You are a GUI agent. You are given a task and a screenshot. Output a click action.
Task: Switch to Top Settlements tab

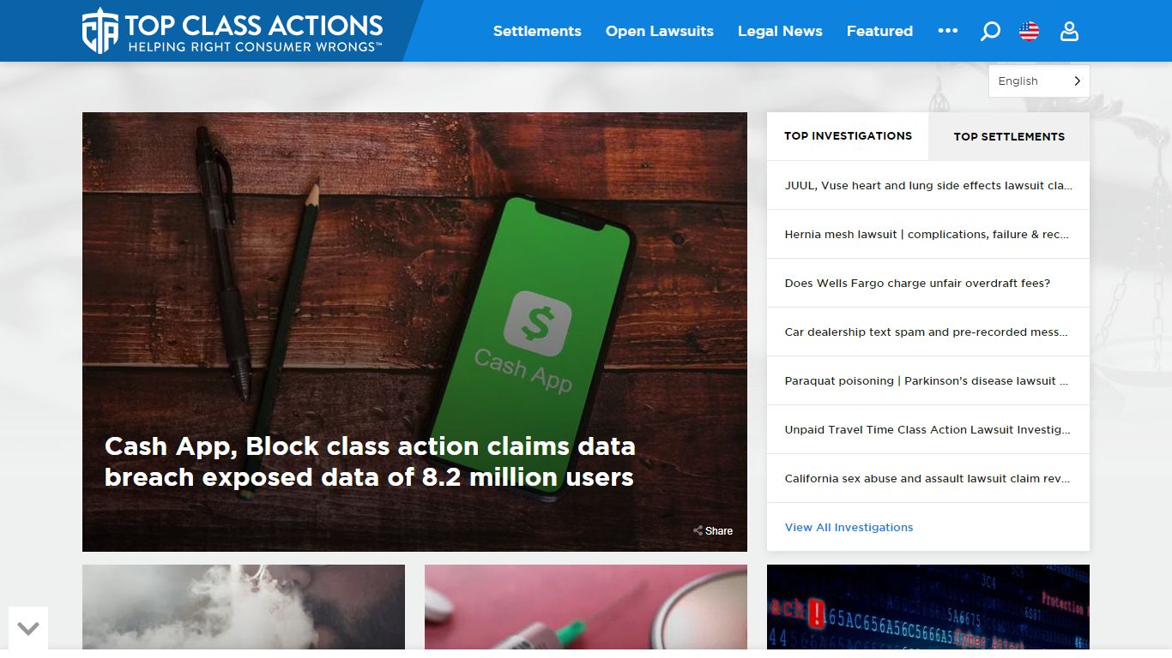[x=1009, y=136]
